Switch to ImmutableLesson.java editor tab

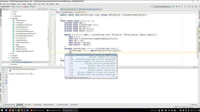pos(69,9)
